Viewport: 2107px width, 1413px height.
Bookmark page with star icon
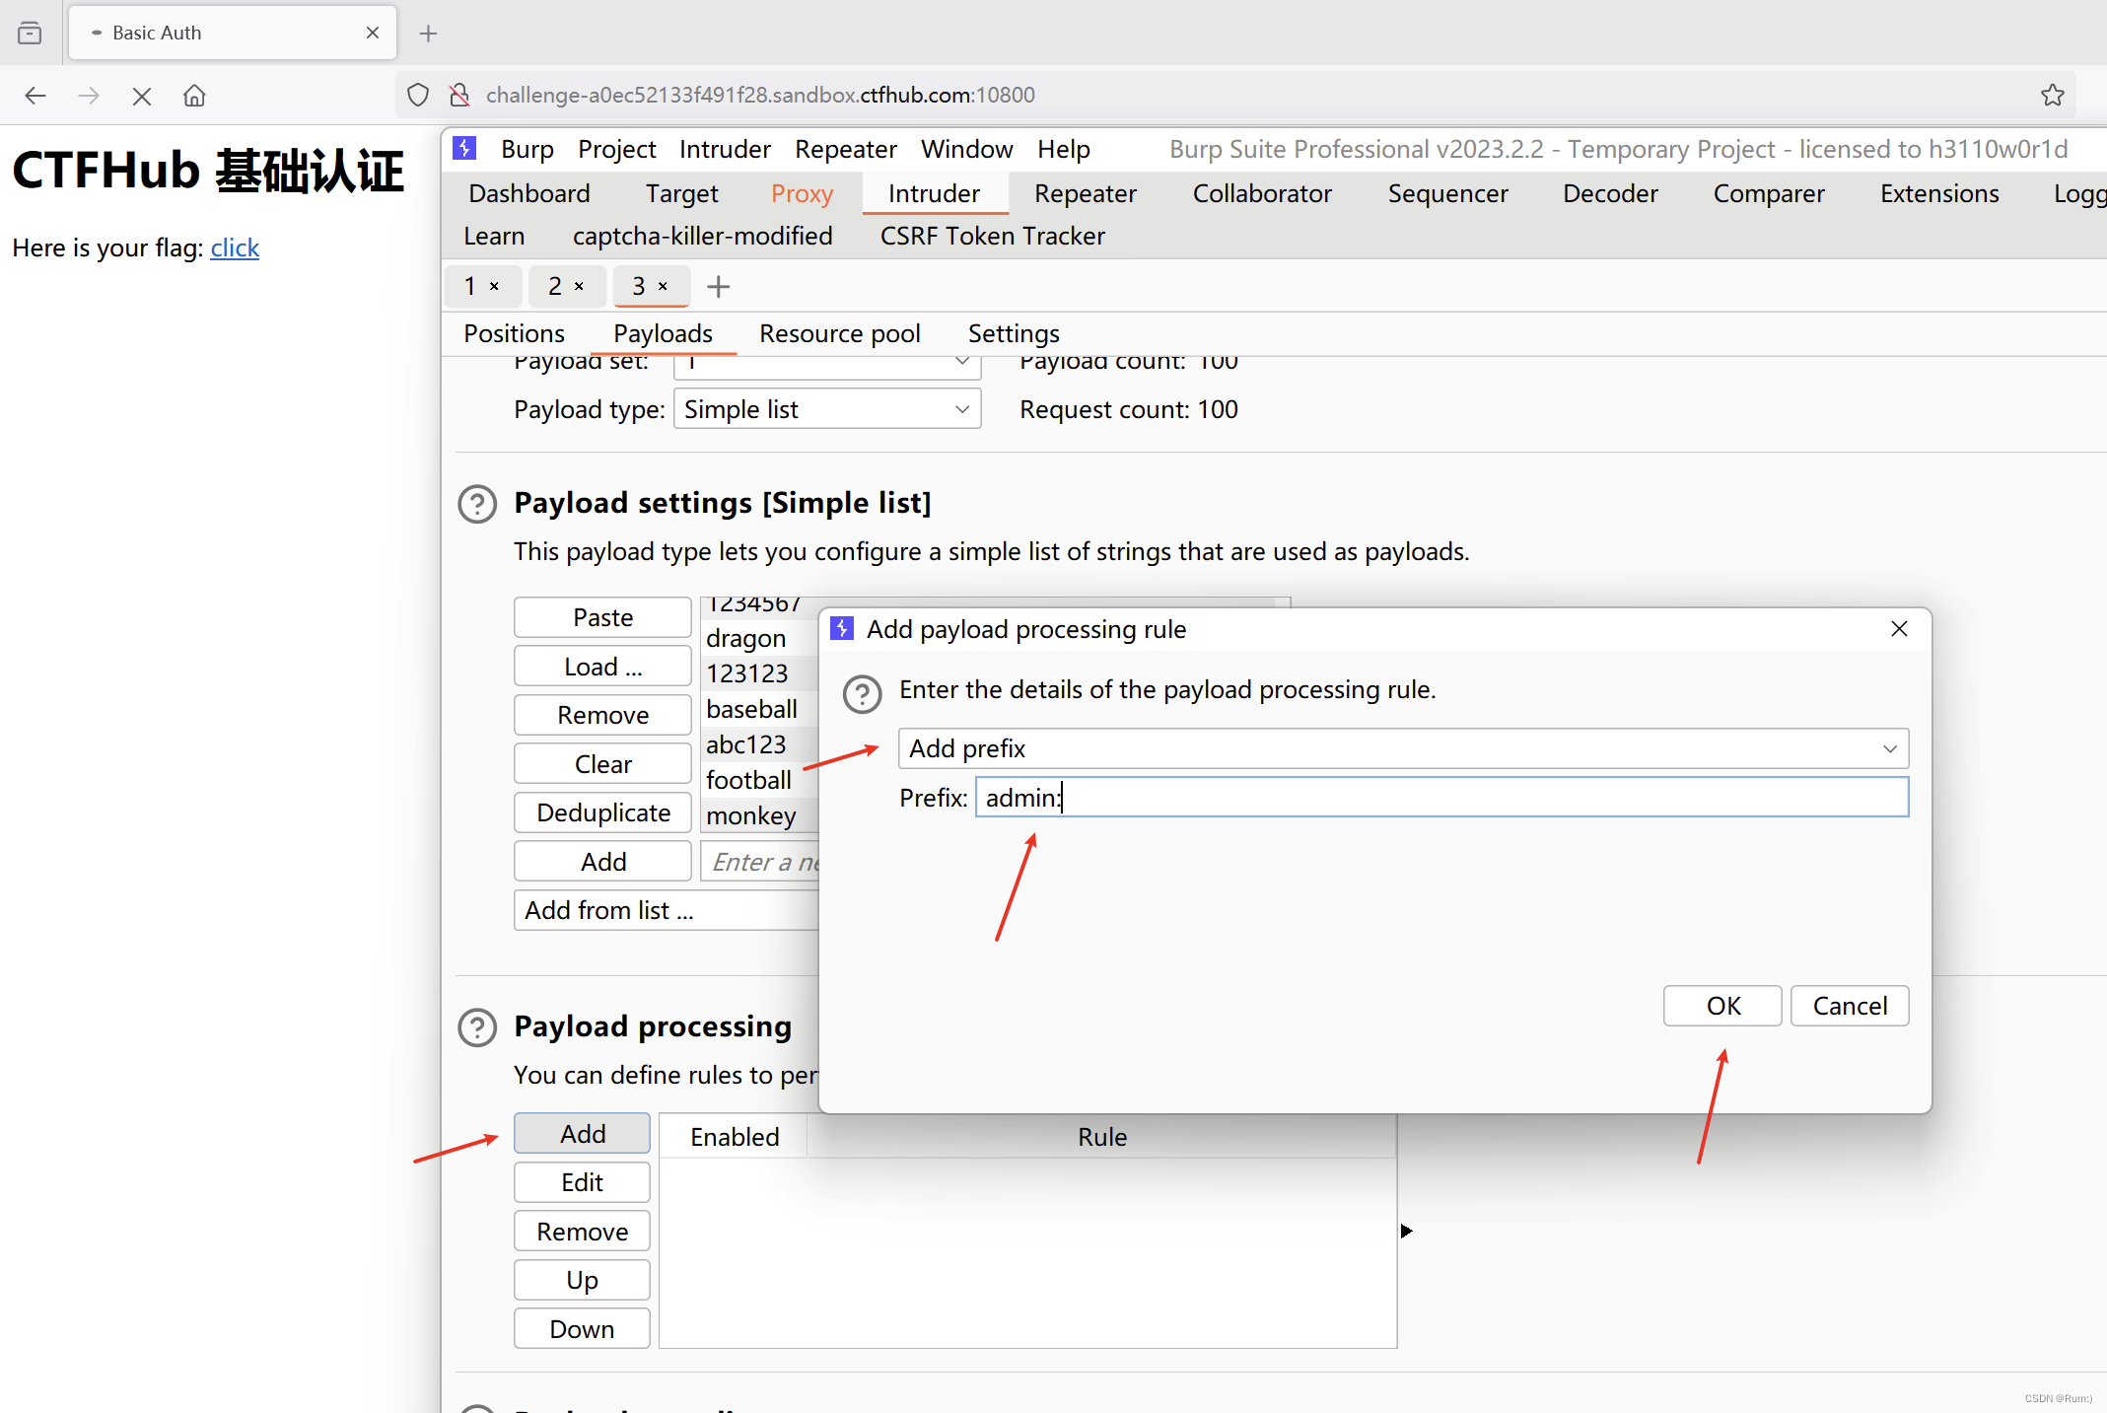tap(2052, 96)
